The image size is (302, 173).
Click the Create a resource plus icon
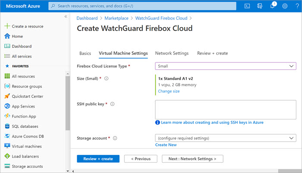point(7,26)
